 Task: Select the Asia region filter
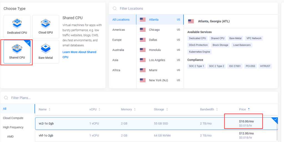115,60
